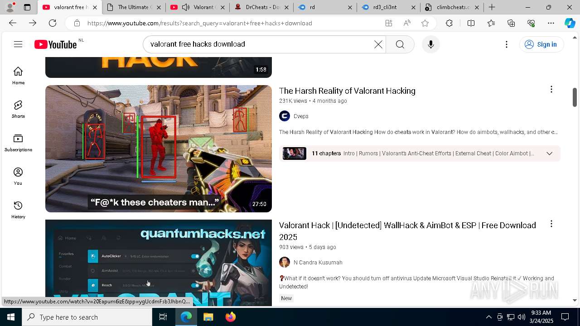Open The Harsh Reality of Valorant Hacking title

347,91
